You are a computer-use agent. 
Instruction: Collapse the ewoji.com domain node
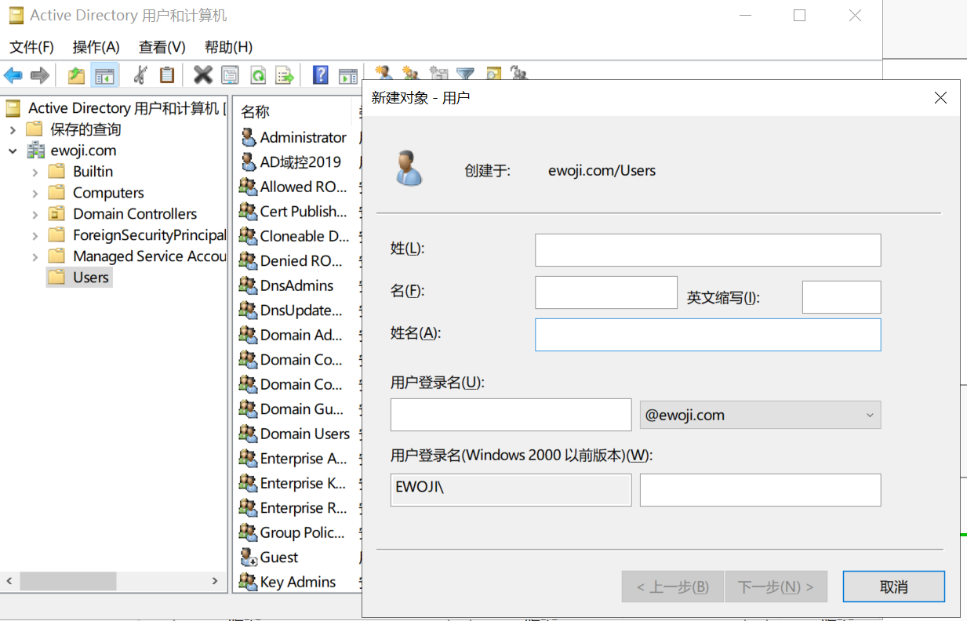[13, 151]
